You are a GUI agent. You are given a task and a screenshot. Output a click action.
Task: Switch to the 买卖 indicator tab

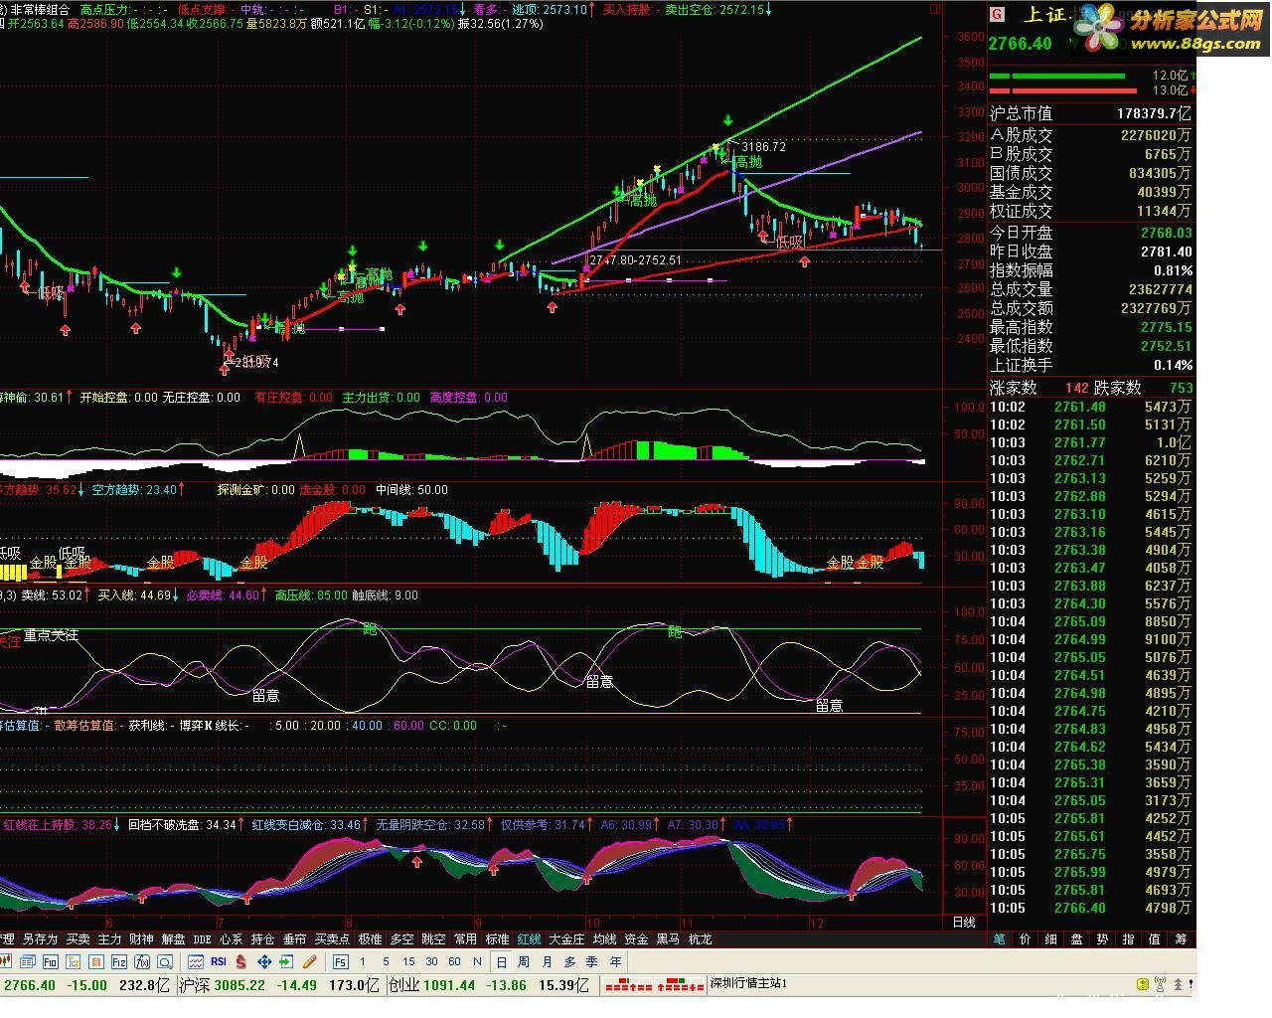point(78,938)
